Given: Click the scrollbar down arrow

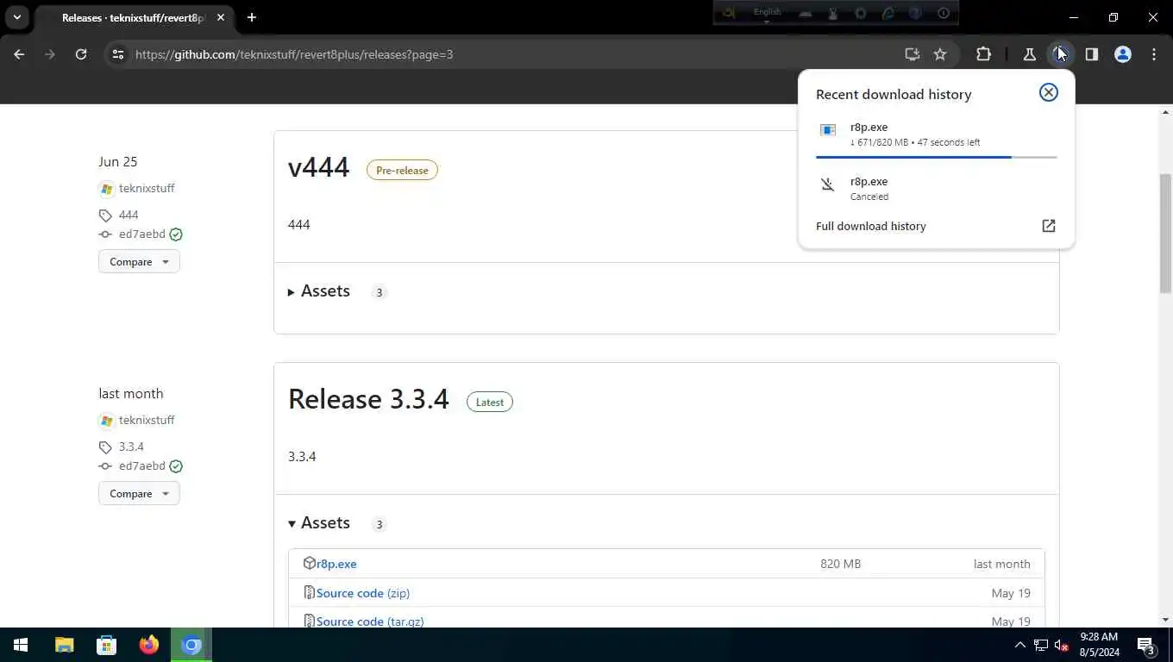Looking at the screenshot, I should (1166, 620).
